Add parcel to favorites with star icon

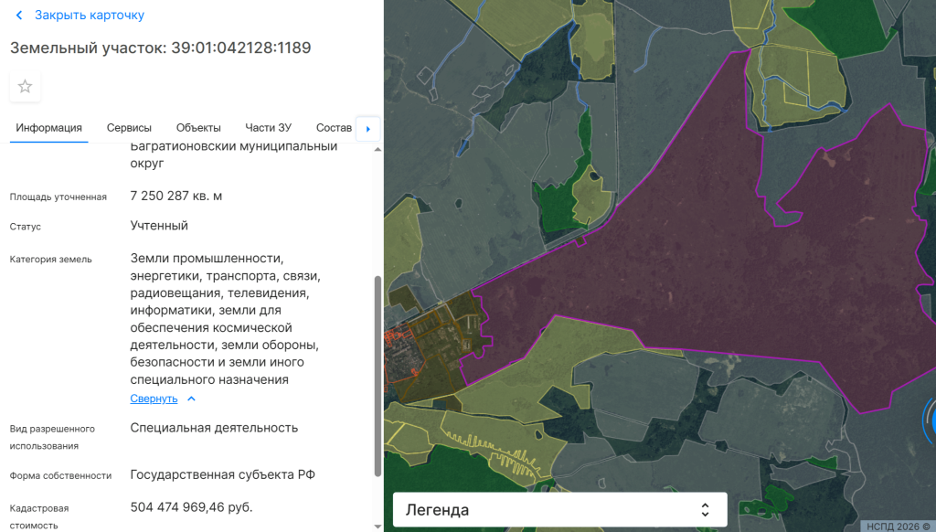pos(26,87)
